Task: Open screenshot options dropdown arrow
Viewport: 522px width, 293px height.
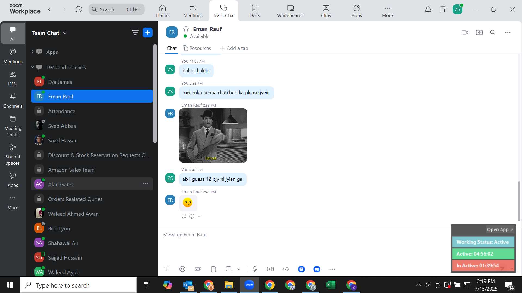Action: (239, 269)
